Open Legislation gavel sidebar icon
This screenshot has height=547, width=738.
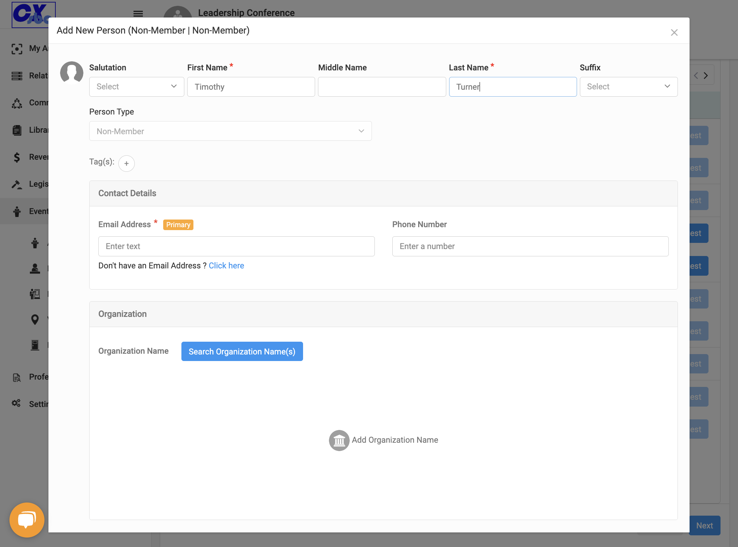point(17,184)
